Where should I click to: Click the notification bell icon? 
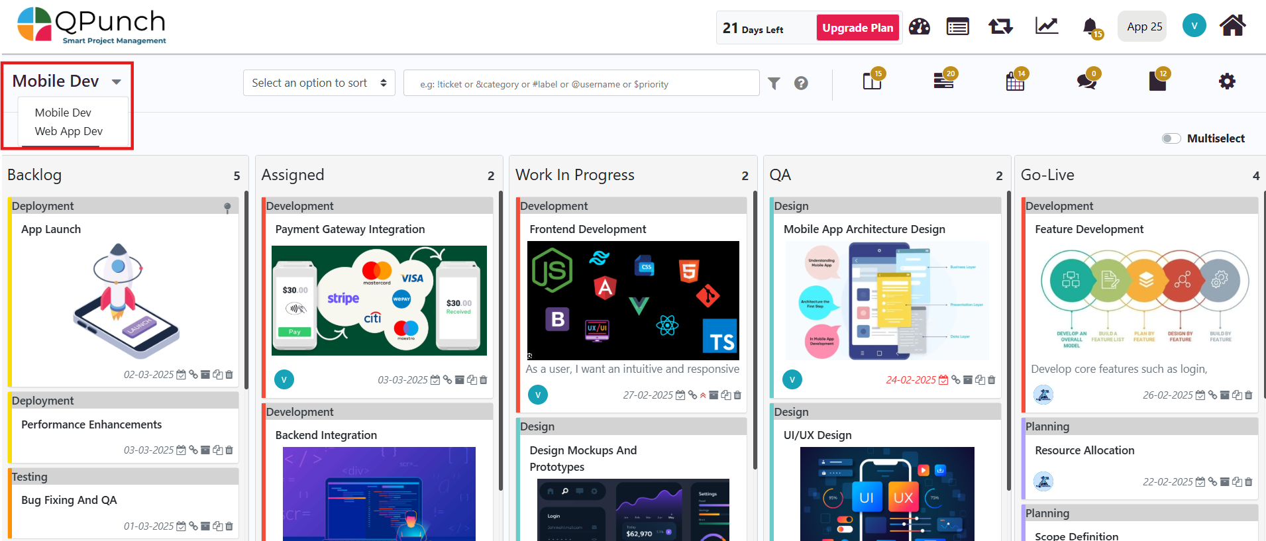click(x=1090, y=26)
